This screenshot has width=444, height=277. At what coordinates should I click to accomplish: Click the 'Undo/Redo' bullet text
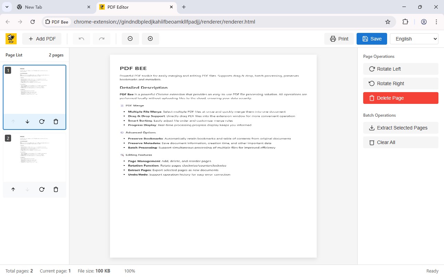(x=138, y=175)
